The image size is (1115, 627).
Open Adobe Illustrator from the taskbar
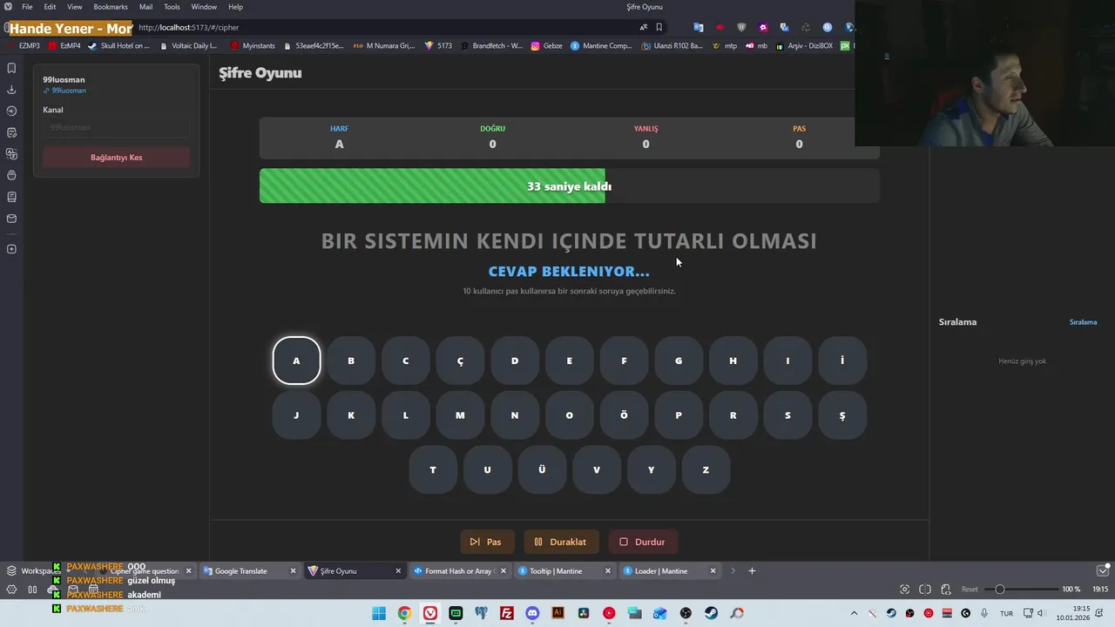coord(558,613)
